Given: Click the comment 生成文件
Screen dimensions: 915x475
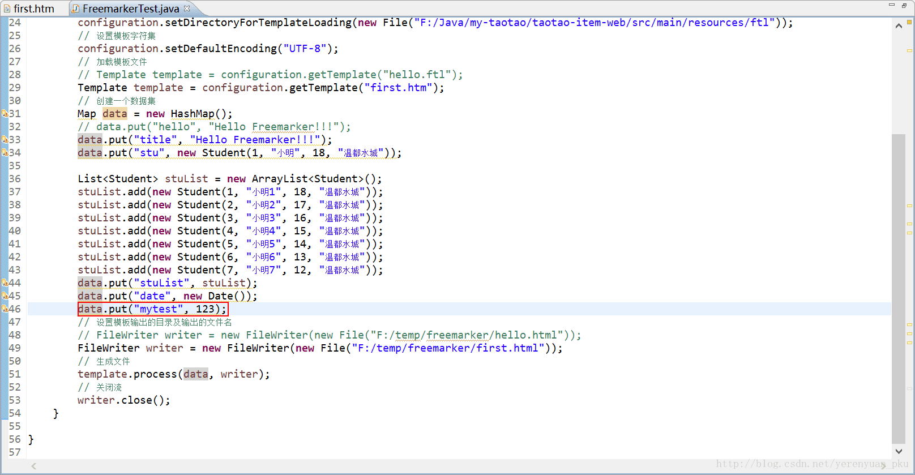Looking at the screenshot, I should (x=104, y=361).
